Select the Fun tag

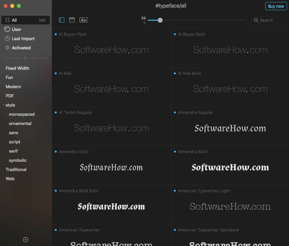pos(9,77)
